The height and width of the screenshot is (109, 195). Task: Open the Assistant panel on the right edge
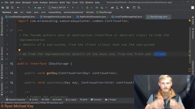pos(193,34)
